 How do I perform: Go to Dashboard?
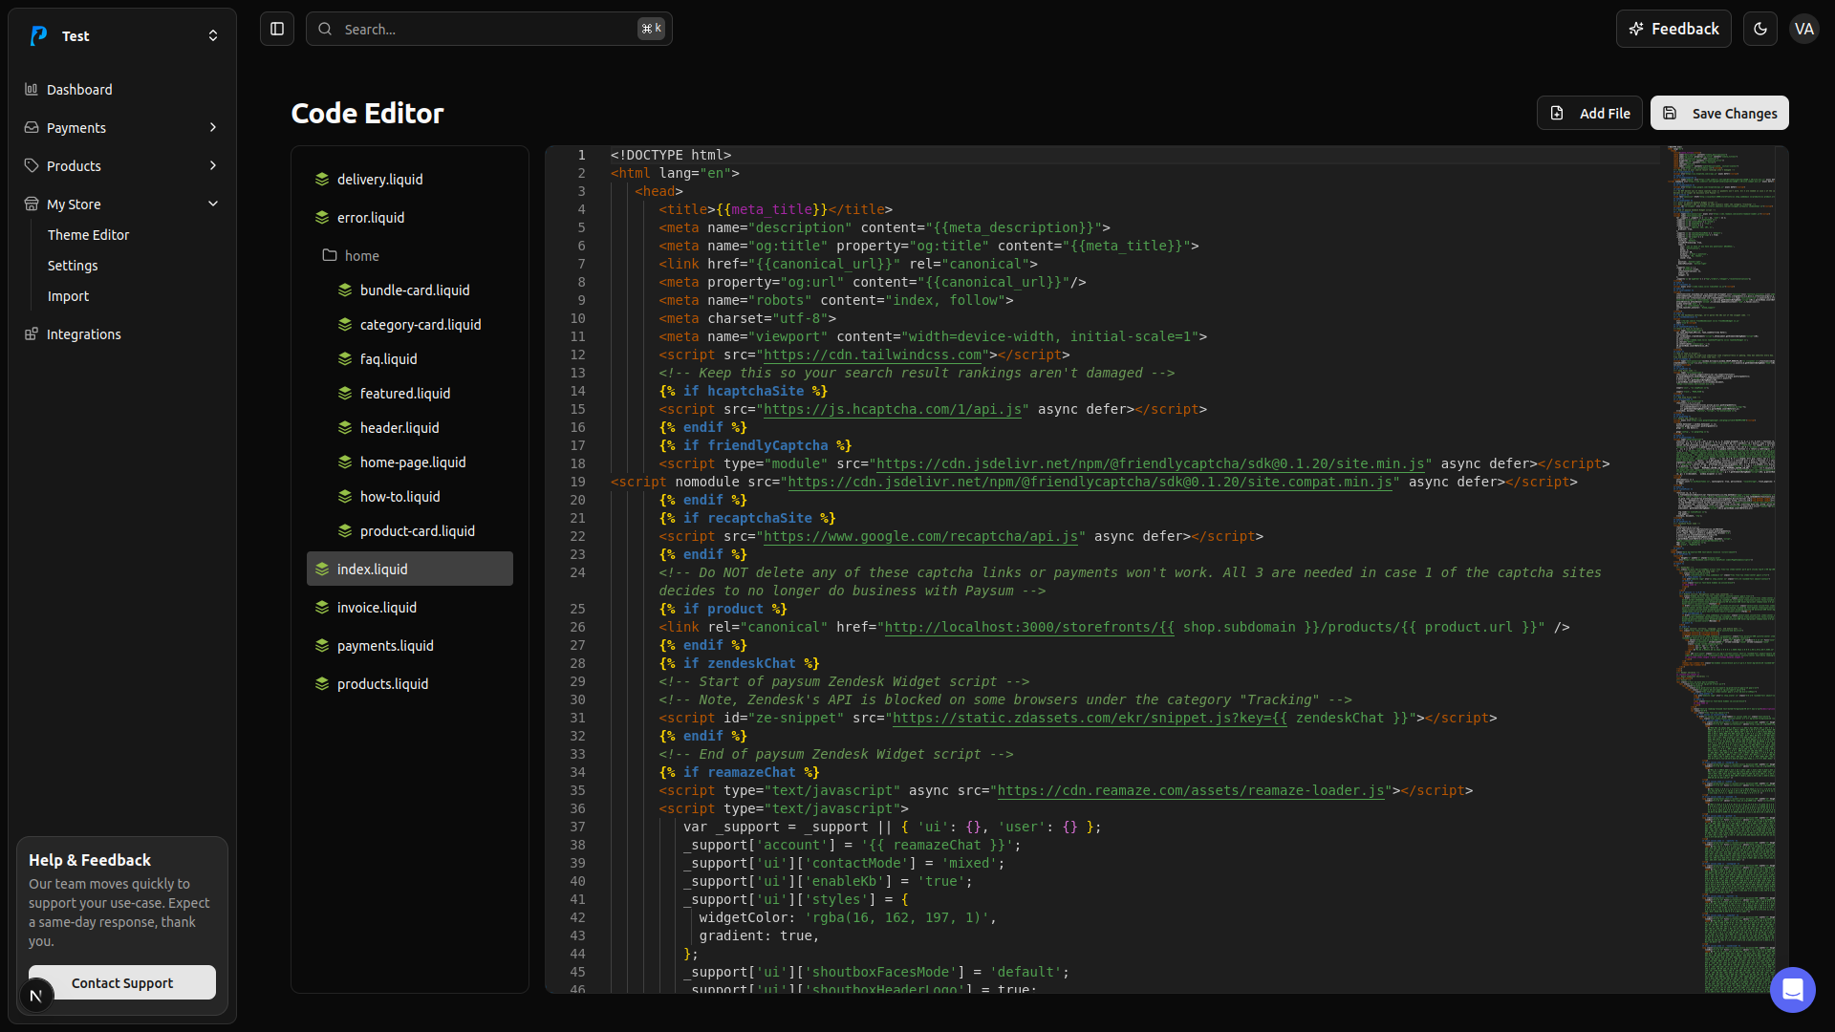122,89
